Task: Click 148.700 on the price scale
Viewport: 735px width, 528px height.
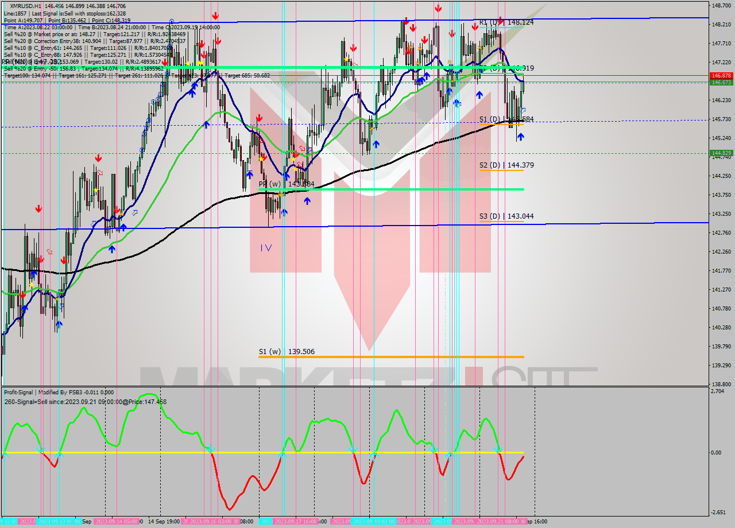Action: point(721,6)
